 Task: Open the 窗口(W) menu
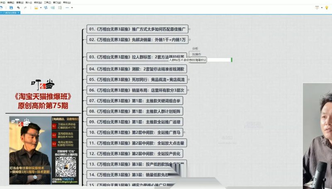[57, 2]
